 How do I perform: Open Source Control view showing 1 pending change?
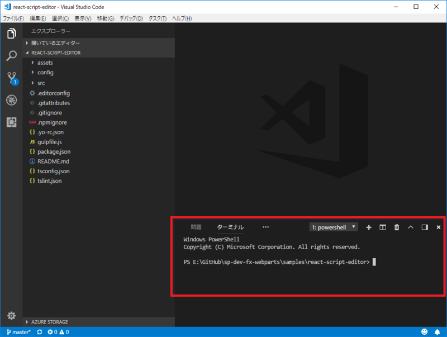(11, 78)
